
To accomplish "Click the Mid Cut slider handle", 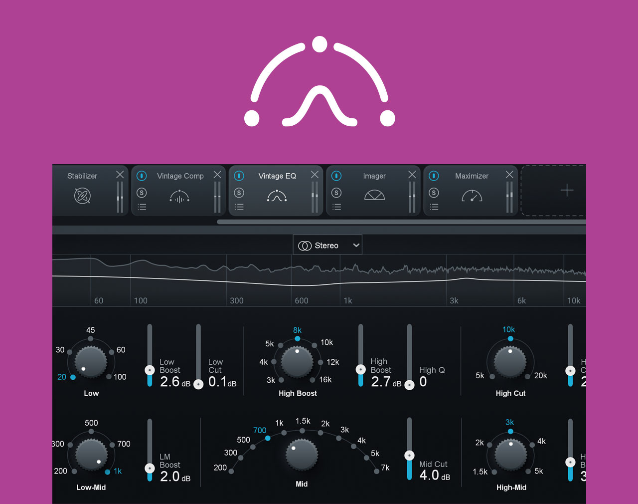I will [x=409, y=456].
